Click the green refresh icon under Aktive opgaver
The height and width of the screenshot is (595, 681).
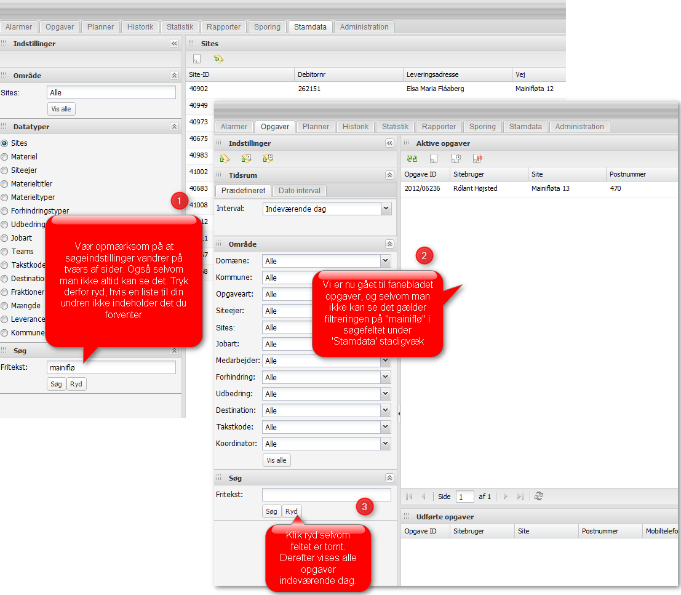412,159
